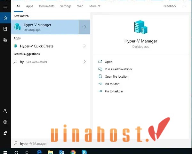Launch Microsoft Edge from the taskbar

[39, 152]
